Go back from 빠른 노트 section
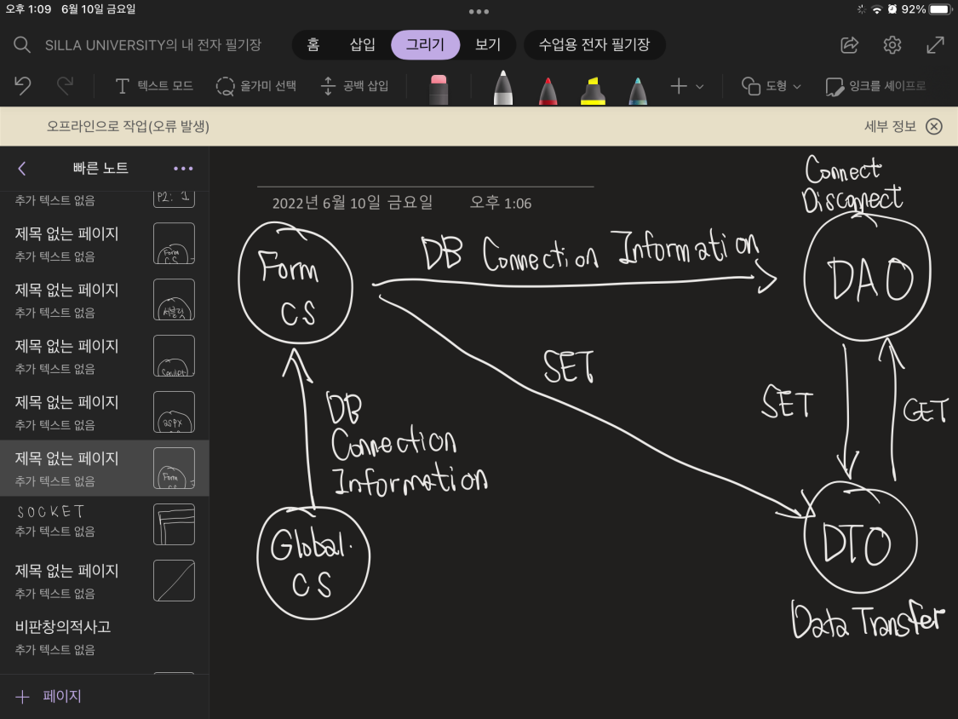Viewport: 958px width, 719px height. (x=22, y=169)
